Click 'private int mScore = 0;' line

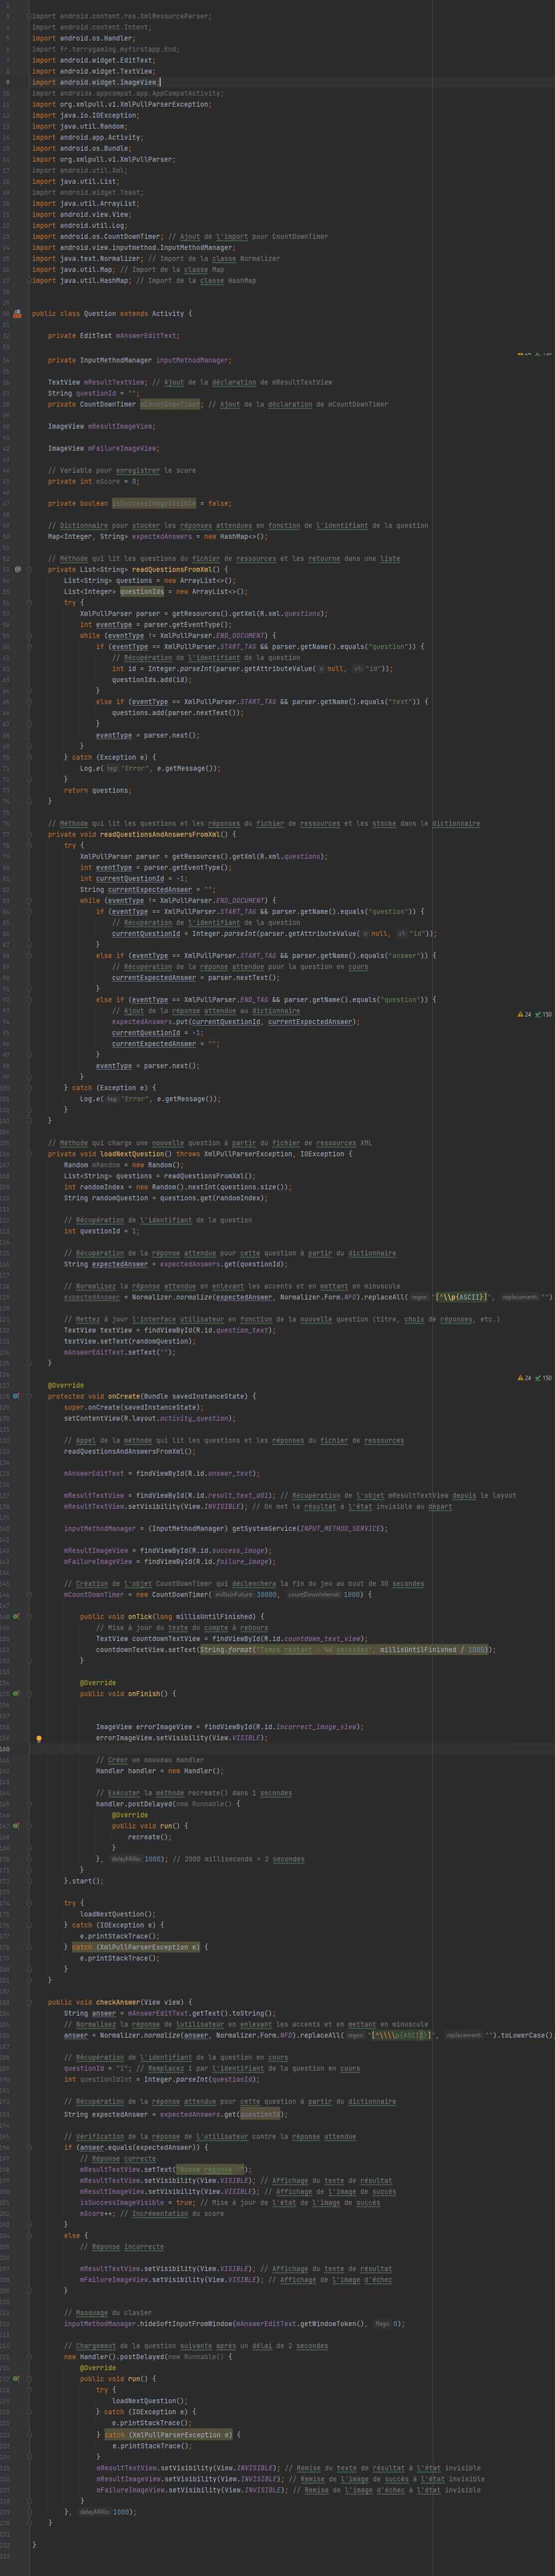pos(94,481)
